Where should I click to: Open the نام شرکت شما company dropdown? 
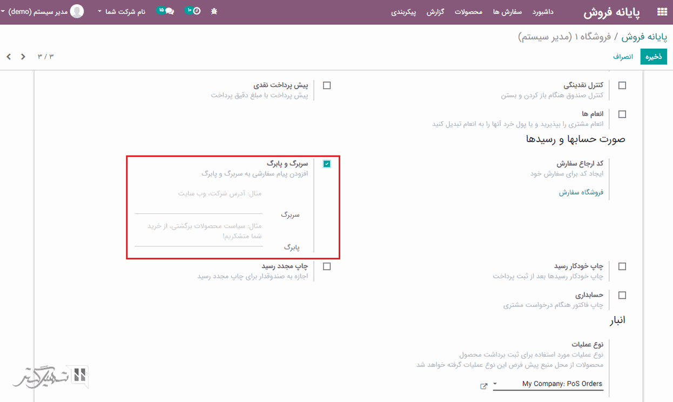pyautogui.click(x=122, y=11)
